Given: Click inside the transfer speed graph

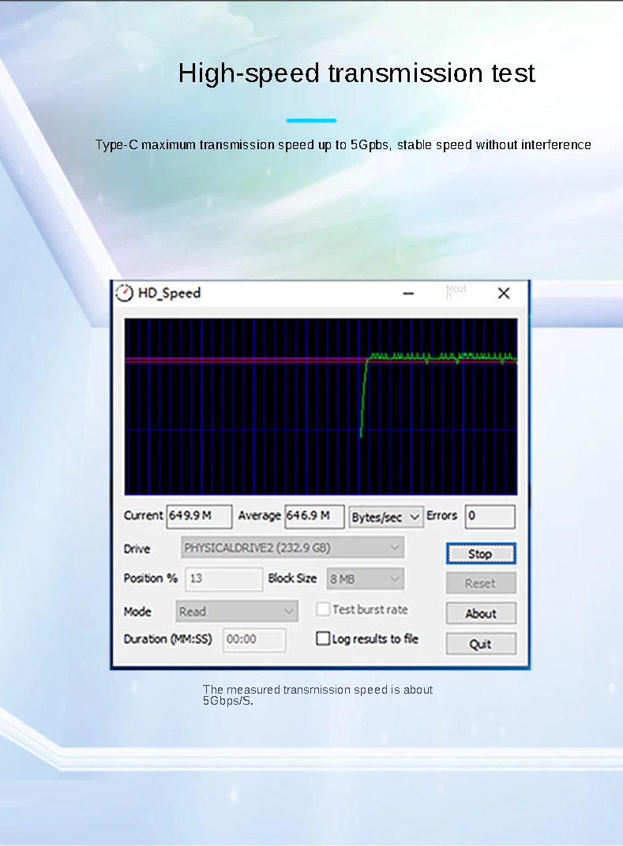Looking at the screenshot, I should pos(321,406).
